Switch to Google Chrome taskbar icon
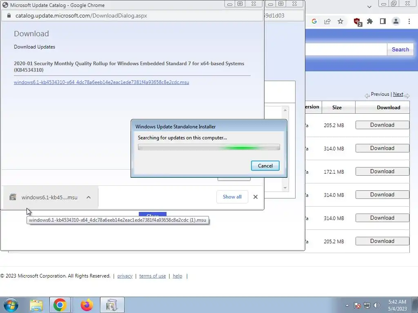This screenshot has width=418, height=313. [x=60, y=305]
